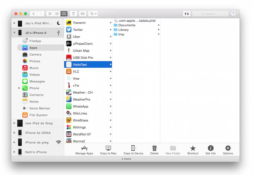Go back with the left chevron button

point(34,14)
